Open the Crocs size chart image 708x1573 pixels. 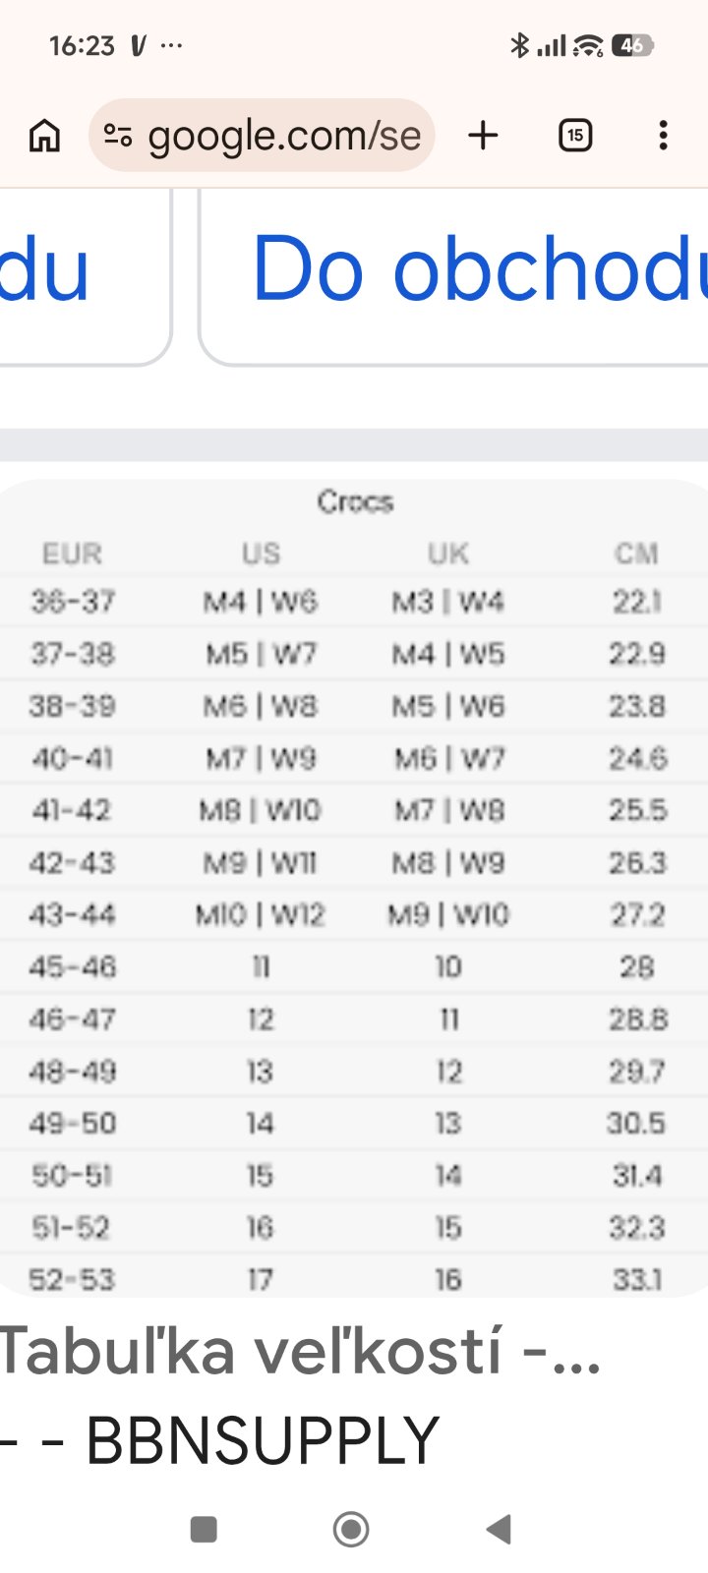pos(354,885)
